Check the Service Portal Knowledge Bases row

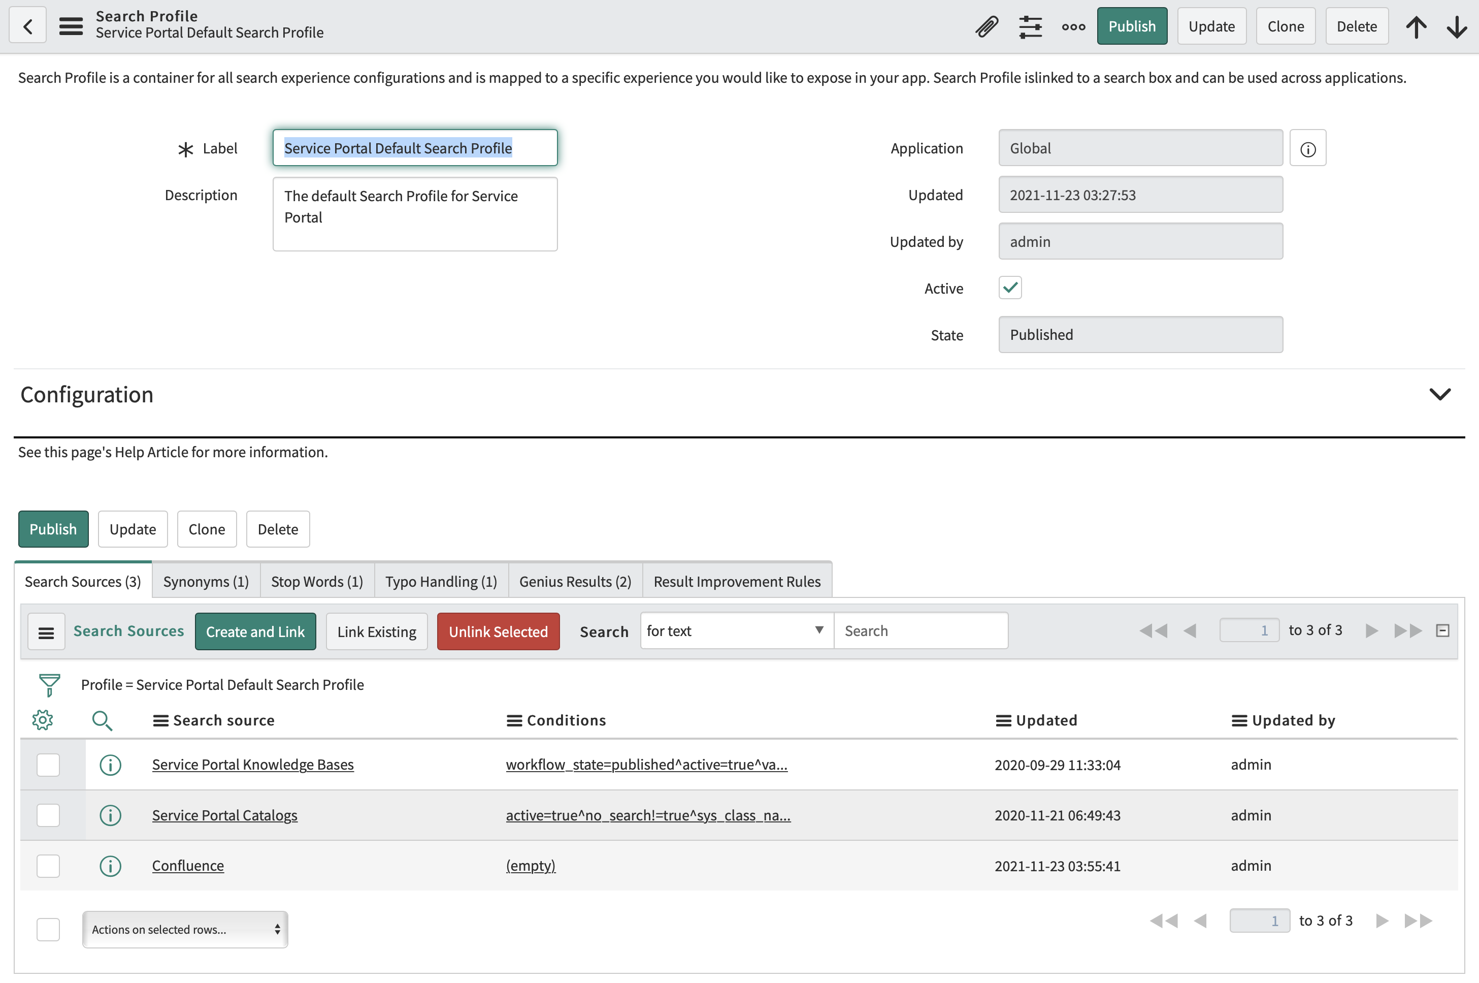(x=48, y=765)
